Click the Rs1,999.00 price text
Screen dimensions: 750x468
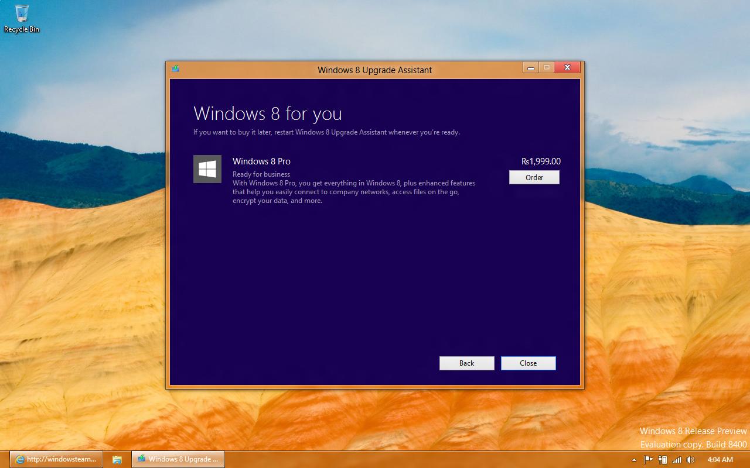(541, 161)
